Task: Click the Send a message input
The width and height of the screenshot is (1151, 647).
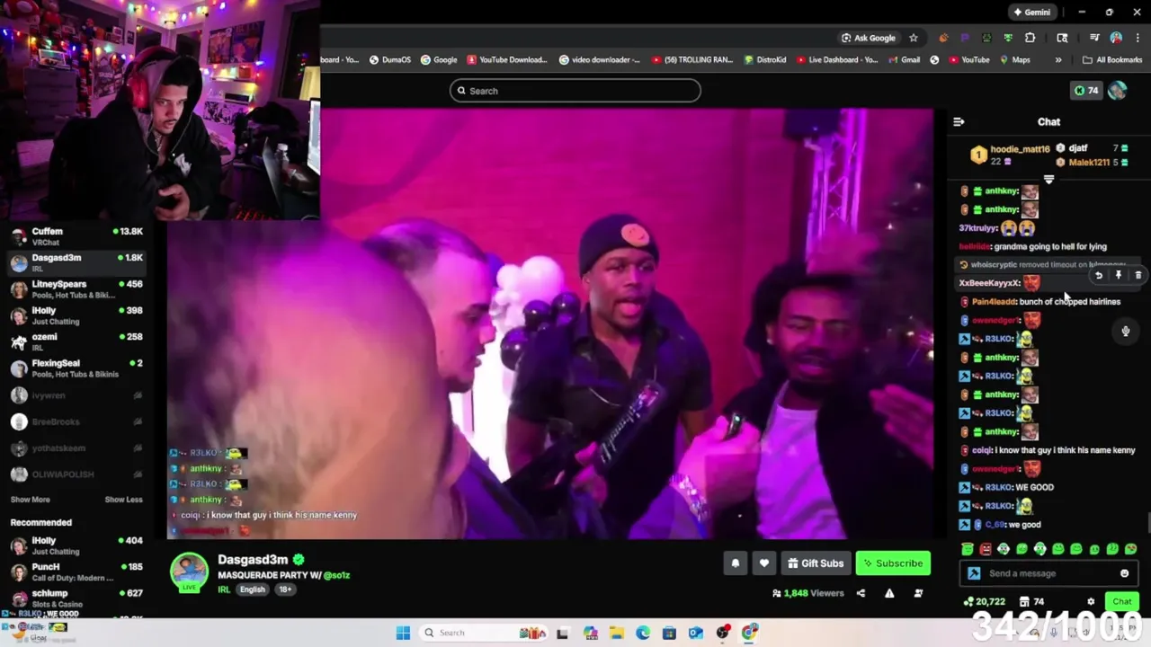Action: (1050, 573)
